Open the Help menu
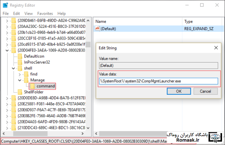This screenshot has height=145, width=225. click(61, 14)
